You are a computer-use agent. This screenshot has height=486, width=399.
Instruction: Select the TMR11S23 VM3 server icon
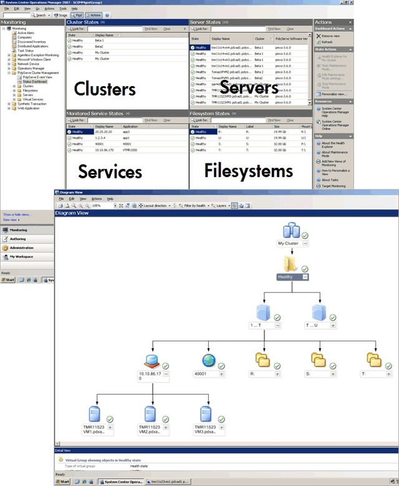tap(206, 414)
